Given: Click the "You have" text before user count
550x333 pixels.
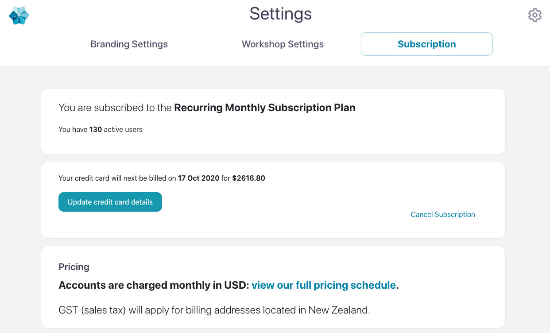Looking at the screenshot, I should point(73,130).
